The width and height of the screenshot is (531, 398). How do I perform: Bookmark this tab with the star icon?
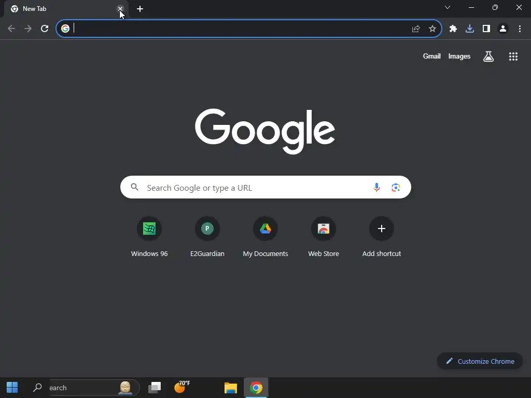(432, 29)
